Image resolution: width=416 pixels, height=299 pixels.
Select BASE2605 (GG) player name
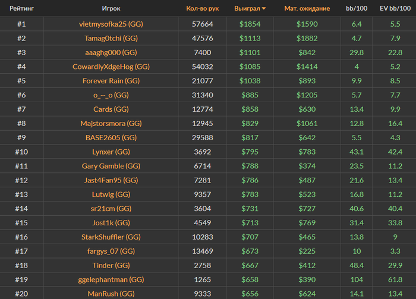[x=111, y=138]
